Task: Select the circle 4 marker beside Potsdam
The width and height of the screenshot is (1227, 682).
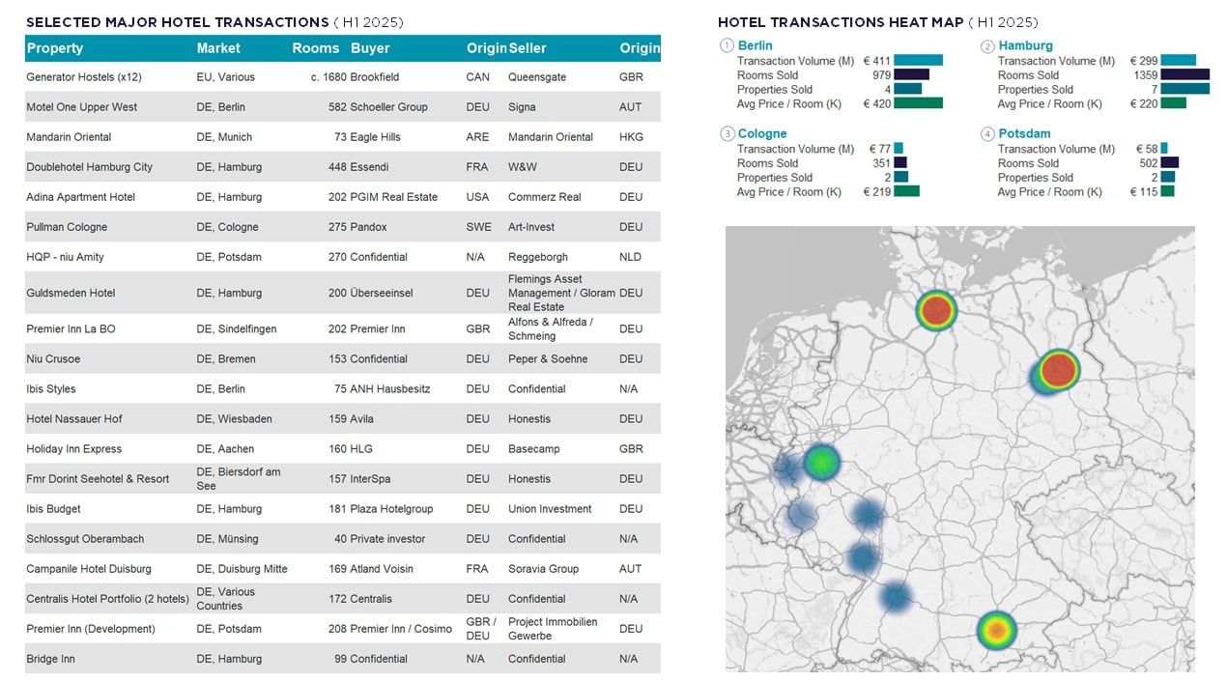Action: point(987,134)
